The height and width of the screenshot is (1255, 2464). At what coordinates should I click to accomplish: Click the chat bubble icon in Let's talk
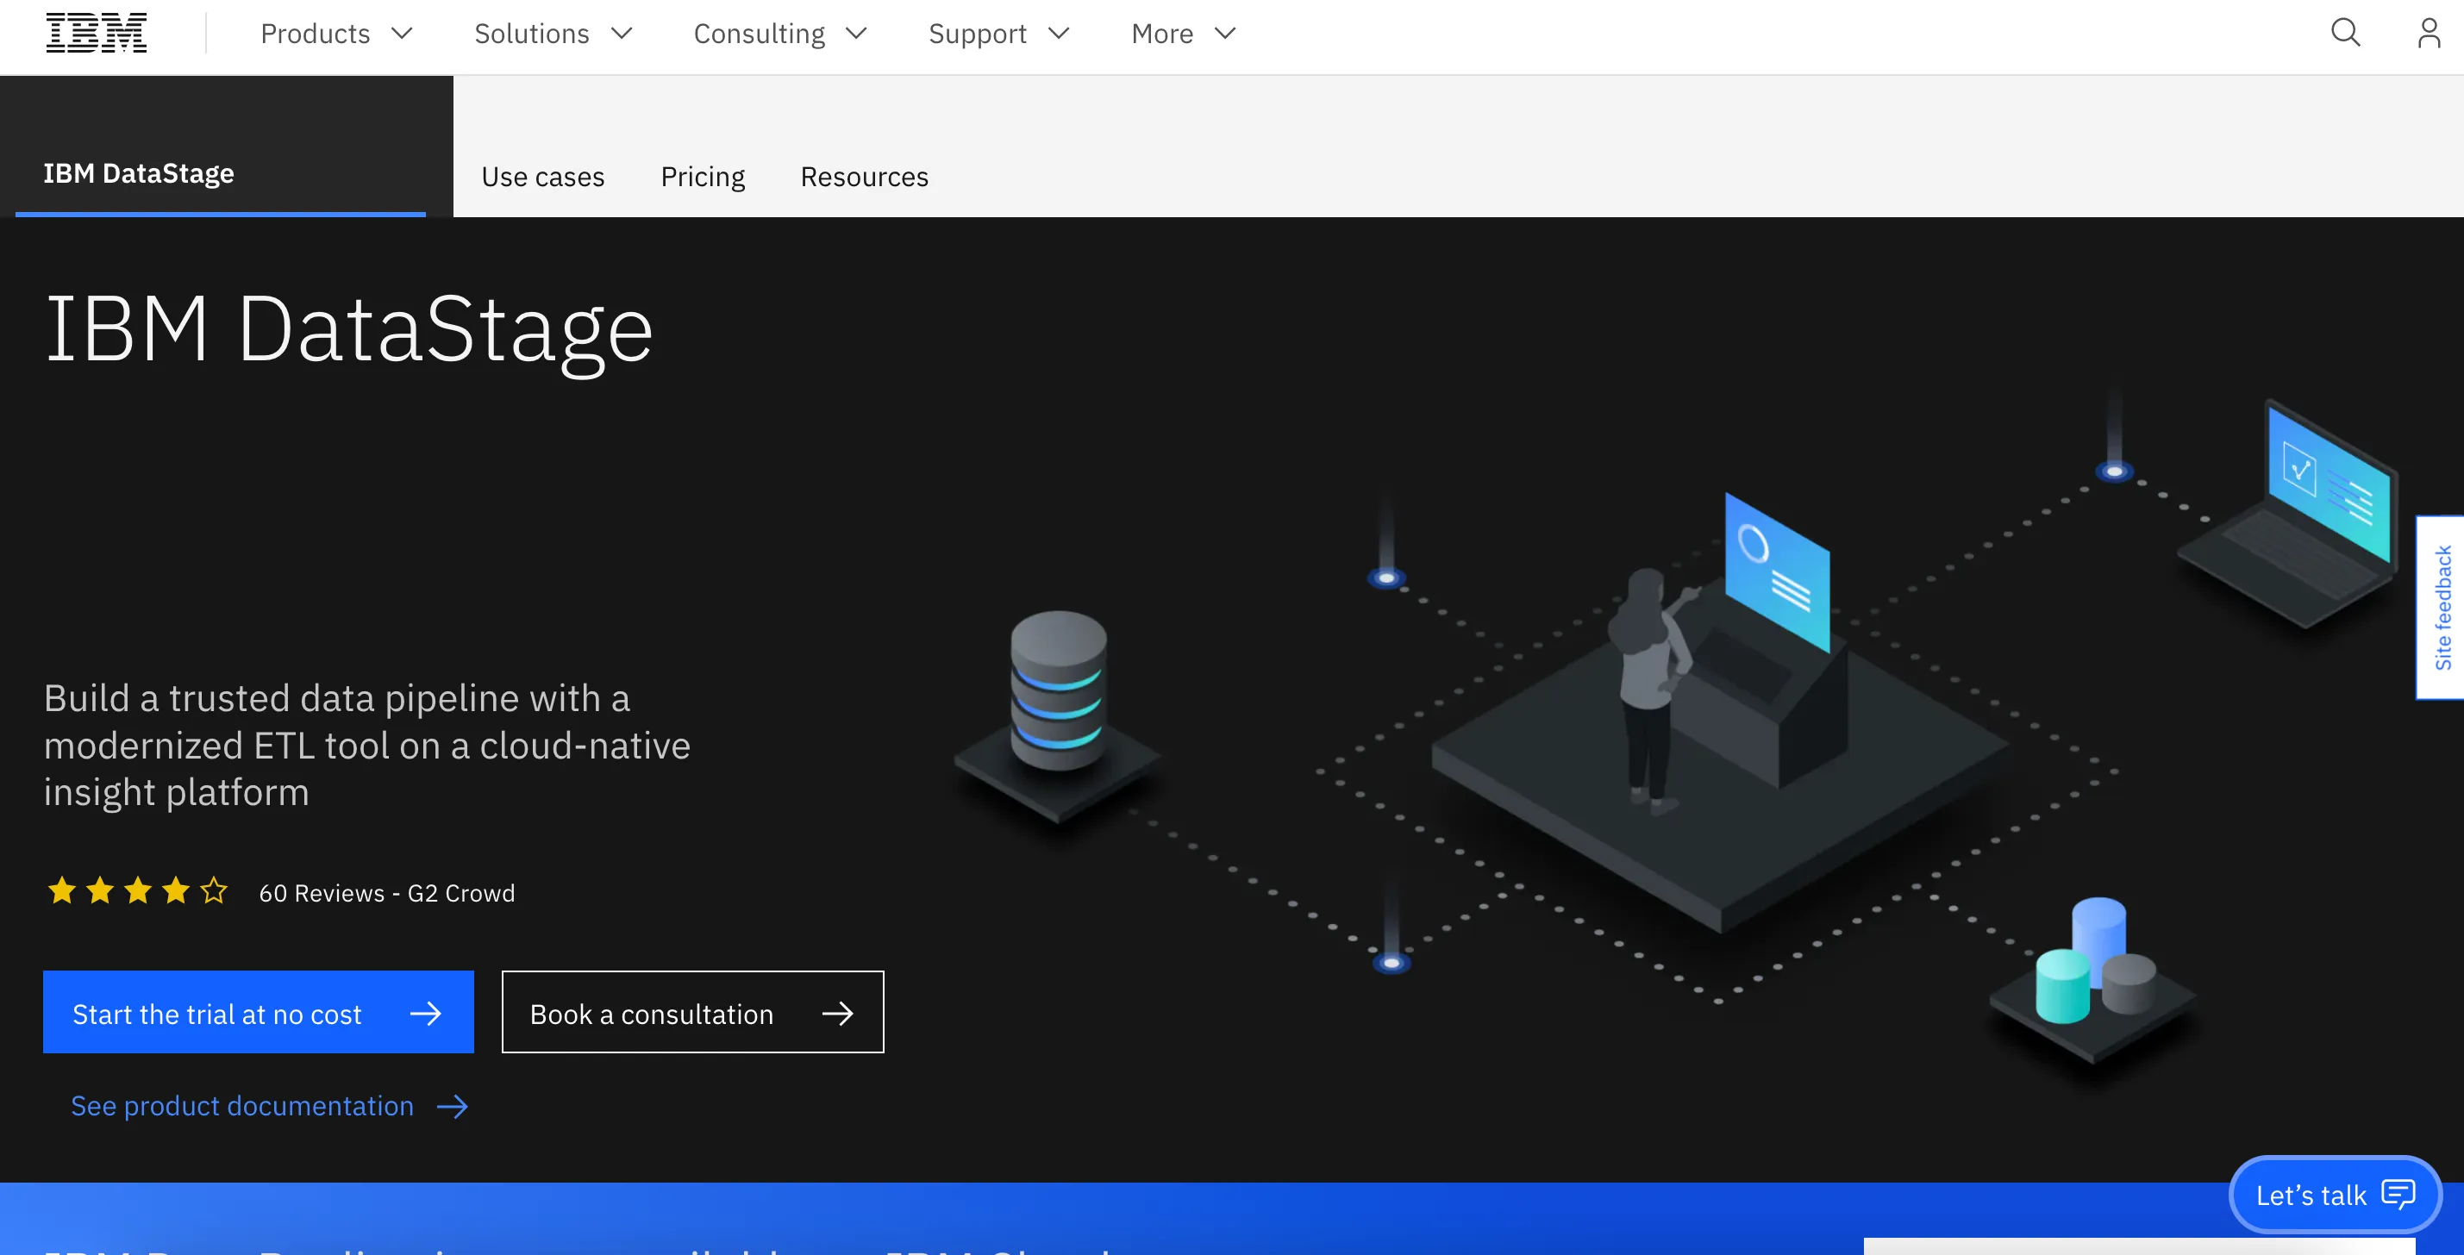coord(2398,1194)
